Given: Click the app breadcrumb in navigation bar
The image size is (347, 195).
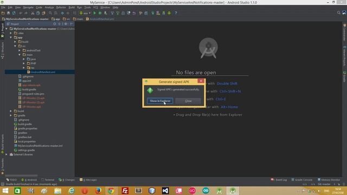Looking at the screenshot, I should (x=56, y=19).
